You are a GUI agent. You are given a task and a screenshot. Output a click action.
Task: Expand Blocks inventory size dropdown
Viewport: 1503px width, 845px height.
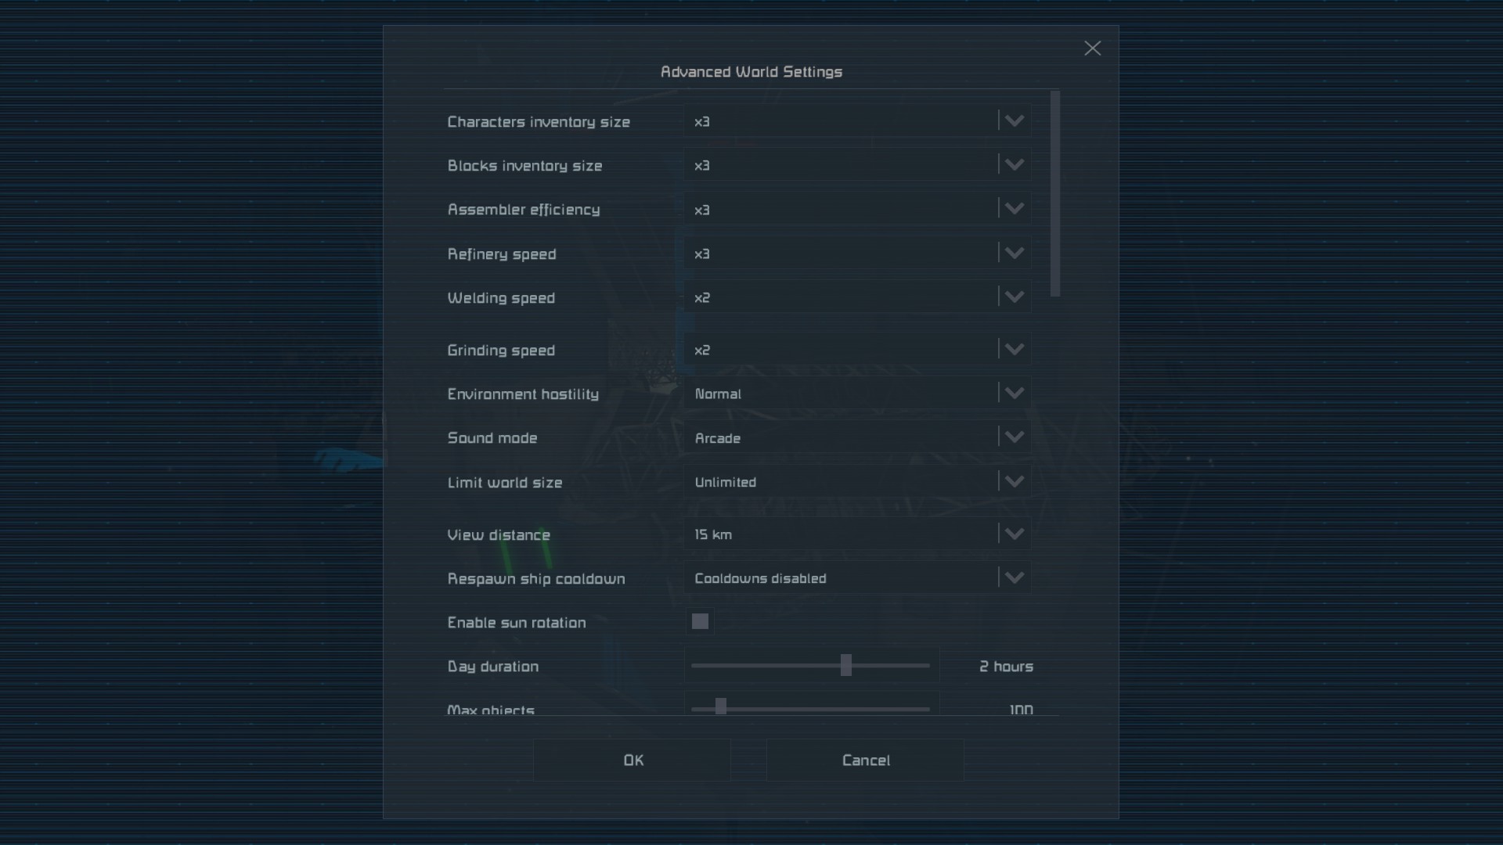coord(856,165)
